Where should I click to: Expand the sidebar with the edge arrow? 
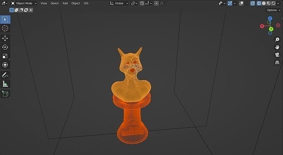tap(282, 18)
